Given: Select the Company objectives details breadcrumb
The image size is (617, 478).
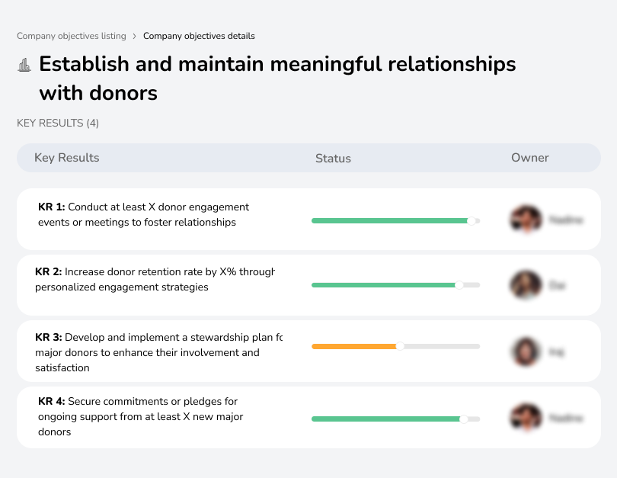Looking at the screenshot, I should click(x=199, y=36).
